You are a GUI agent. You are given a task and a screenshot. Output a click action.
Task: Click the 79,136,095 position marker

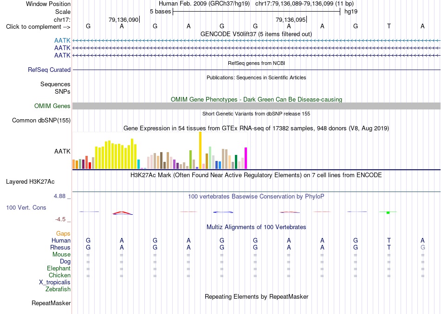[291, 19]
